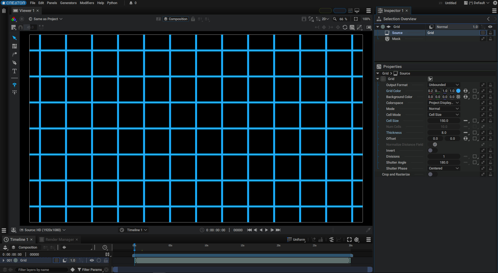
Task: Click the Filter Params button
Action: click(x=90, y=270)
